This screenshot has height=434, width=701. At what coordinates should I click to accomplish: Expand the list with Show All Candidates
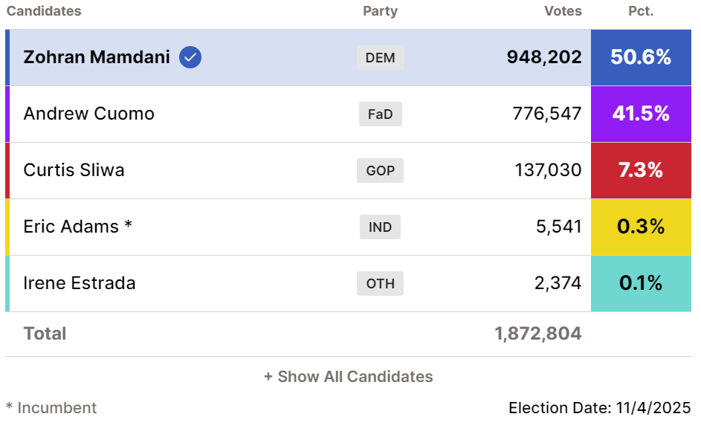point(348,377)
